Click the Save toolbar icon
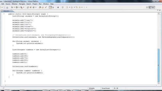Viewport: 162px width, 91px height. [x=5, y=7]
